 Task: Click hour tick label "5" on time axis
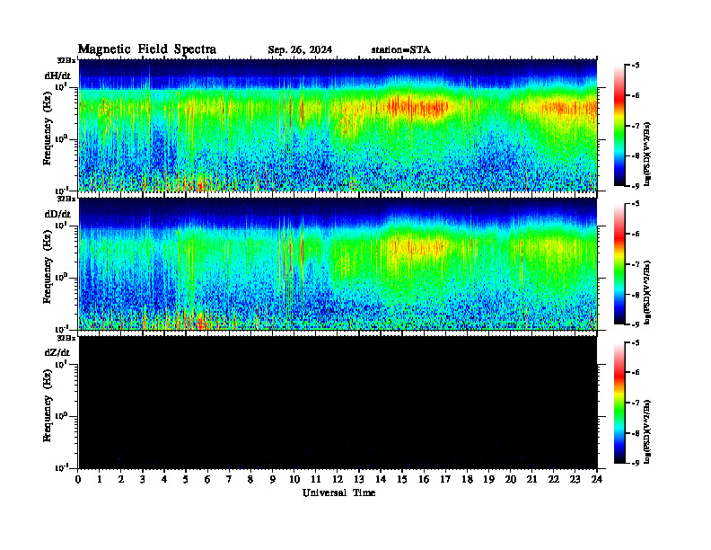pyautogui.click(x=186, y=480)
